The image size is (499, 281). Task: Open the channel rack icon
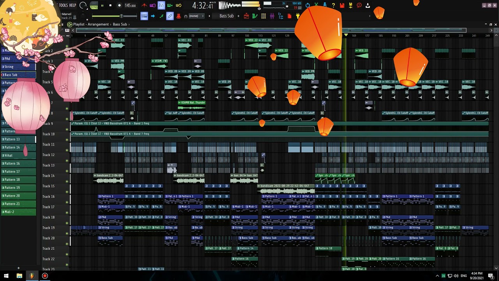click(x=264, y=16)
